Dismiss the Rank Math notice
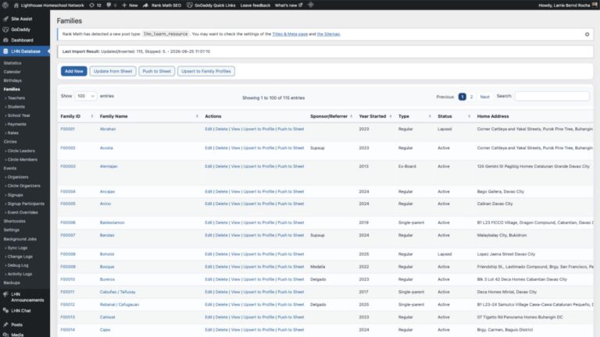The image size is (600, 337). pyautogui.click(x=587, y=34)
